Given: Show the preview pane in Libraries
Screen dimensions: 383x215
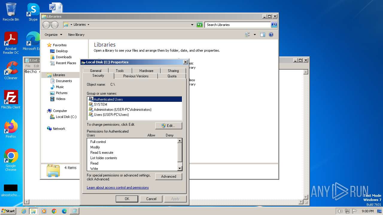Looking at the screenshot, I should pos(262,35).
